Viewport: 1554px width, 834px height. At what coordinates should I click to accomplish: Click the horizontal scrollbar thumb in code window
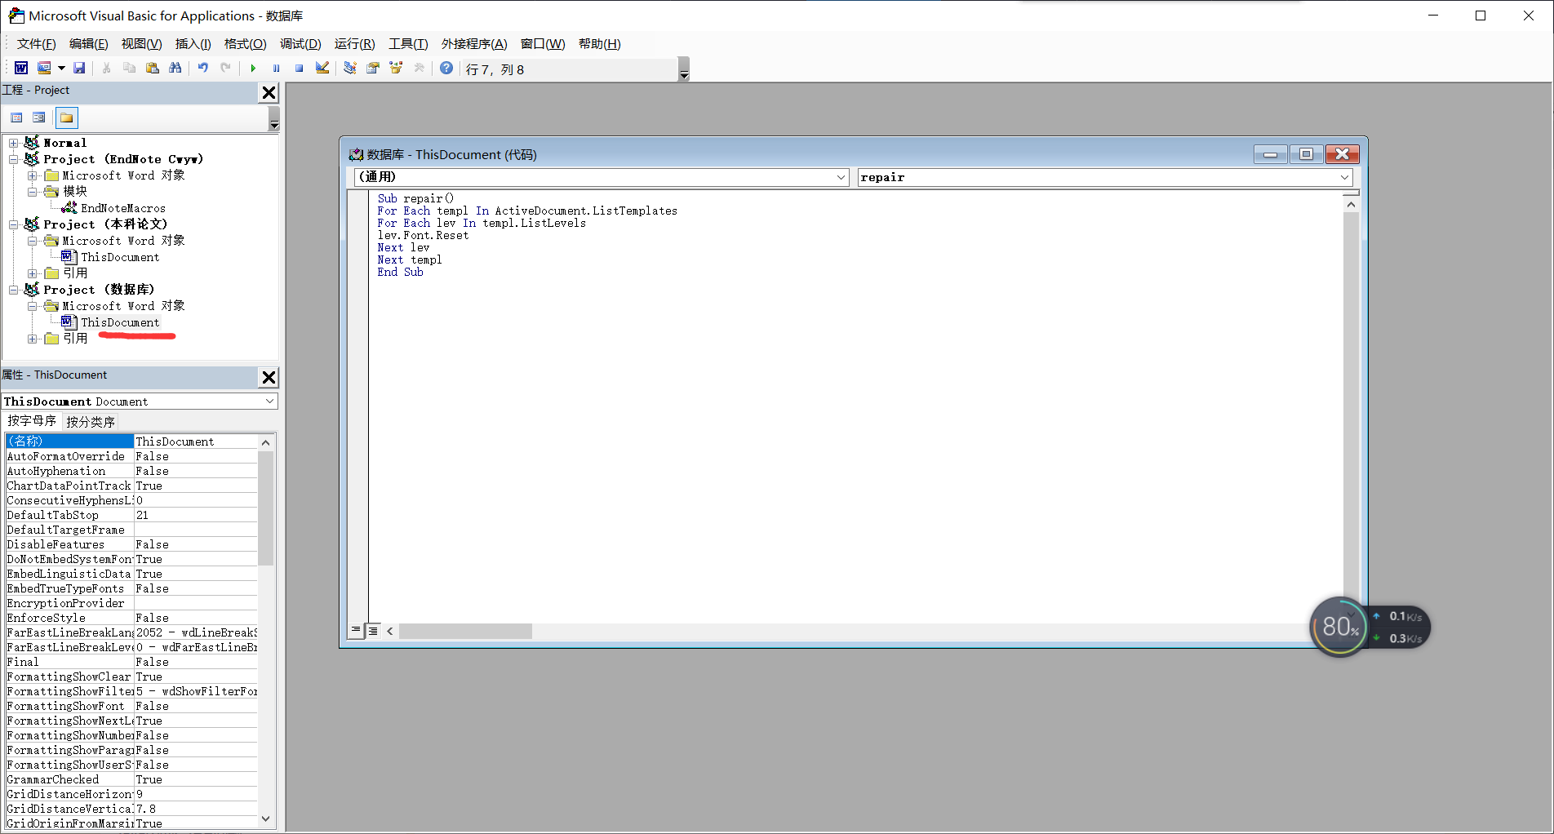click(x=465, y=631)
